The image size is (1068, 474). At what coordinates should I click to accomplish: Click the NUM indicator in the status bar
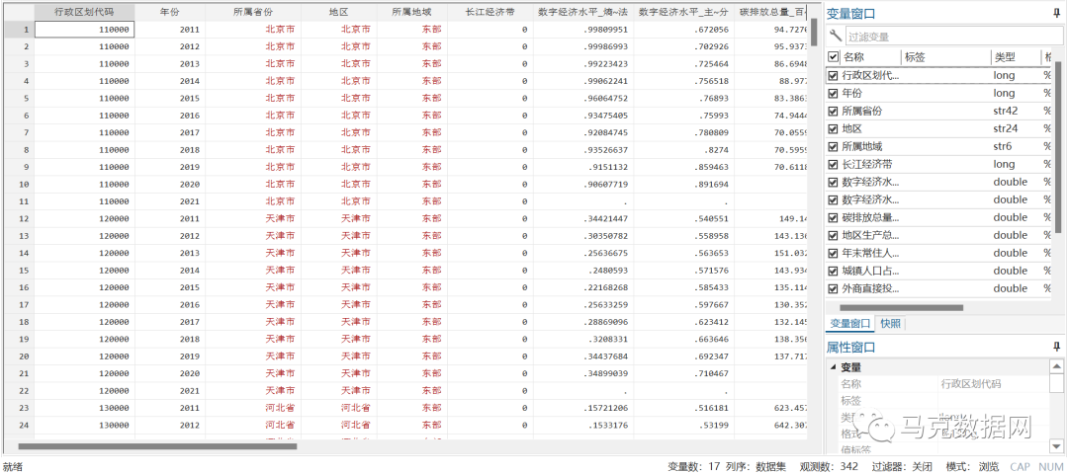tap(1049, 466)
